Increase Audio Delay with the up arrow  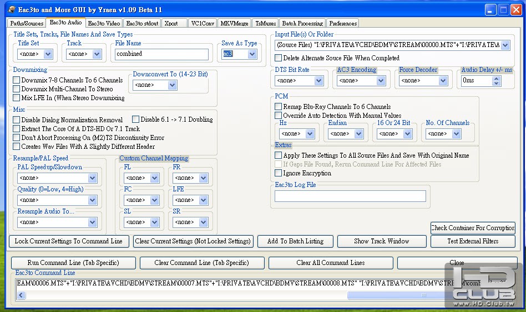[497, 78]
